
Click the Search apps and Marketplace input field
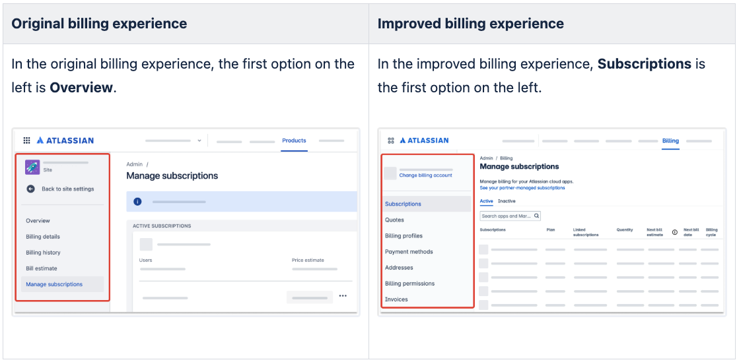point(510,216)
